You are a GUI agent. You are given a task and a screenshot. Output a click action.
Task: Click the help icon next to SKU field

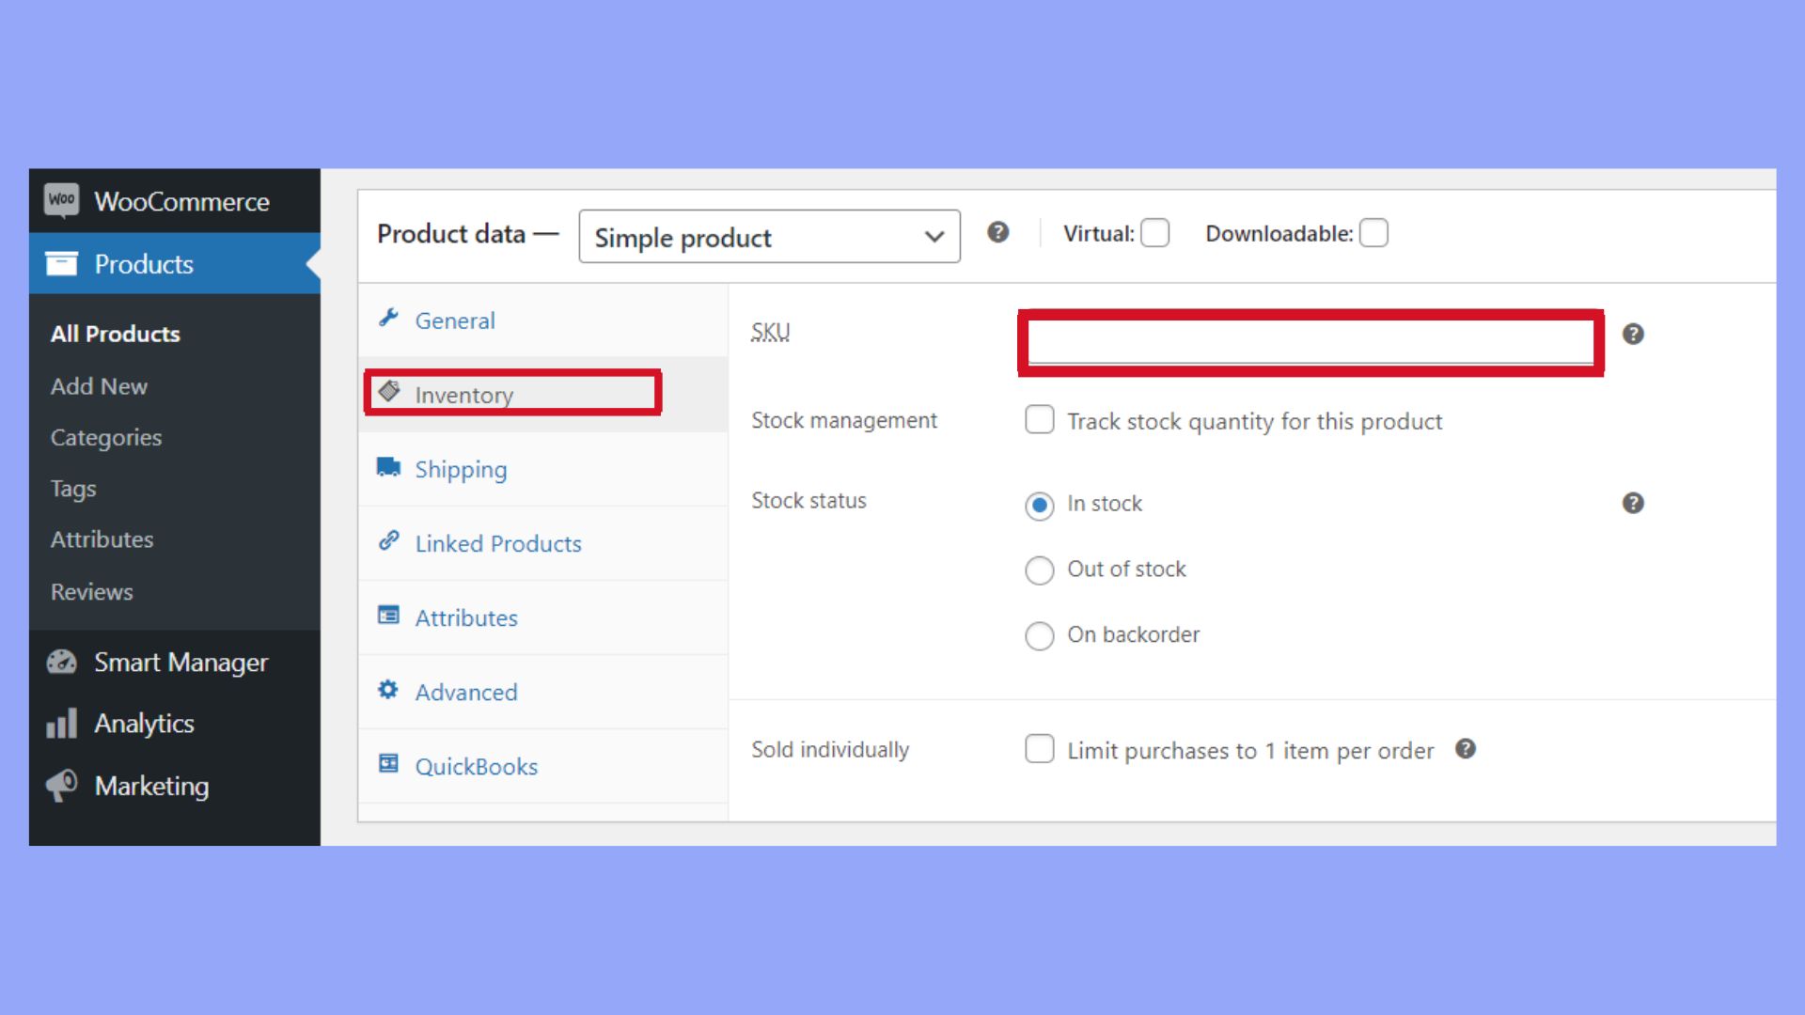1633,334
